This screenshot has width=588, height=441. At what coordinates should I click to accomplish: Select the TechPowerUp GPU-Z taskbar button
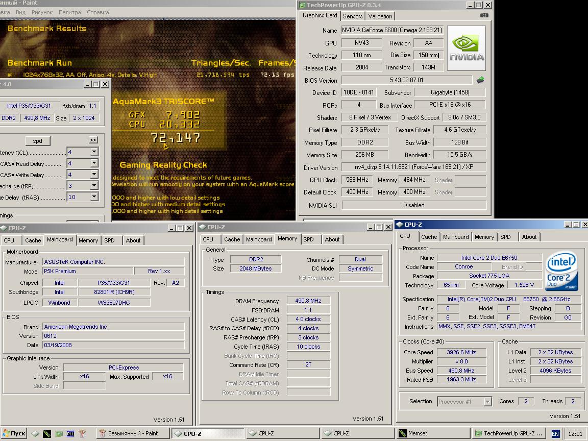pos(508,433)
